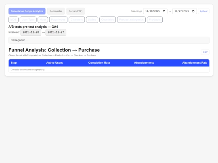Open the Channels tab
This screenshot has height=163, width=218.
point(77,20)
